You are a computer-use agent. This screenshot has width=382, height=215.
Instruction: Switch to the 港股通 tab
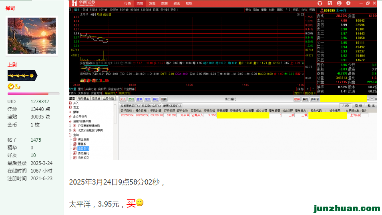(x=96, y=98)
